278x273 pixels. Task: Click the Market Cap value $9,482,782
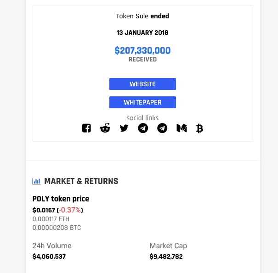(166, 256)
